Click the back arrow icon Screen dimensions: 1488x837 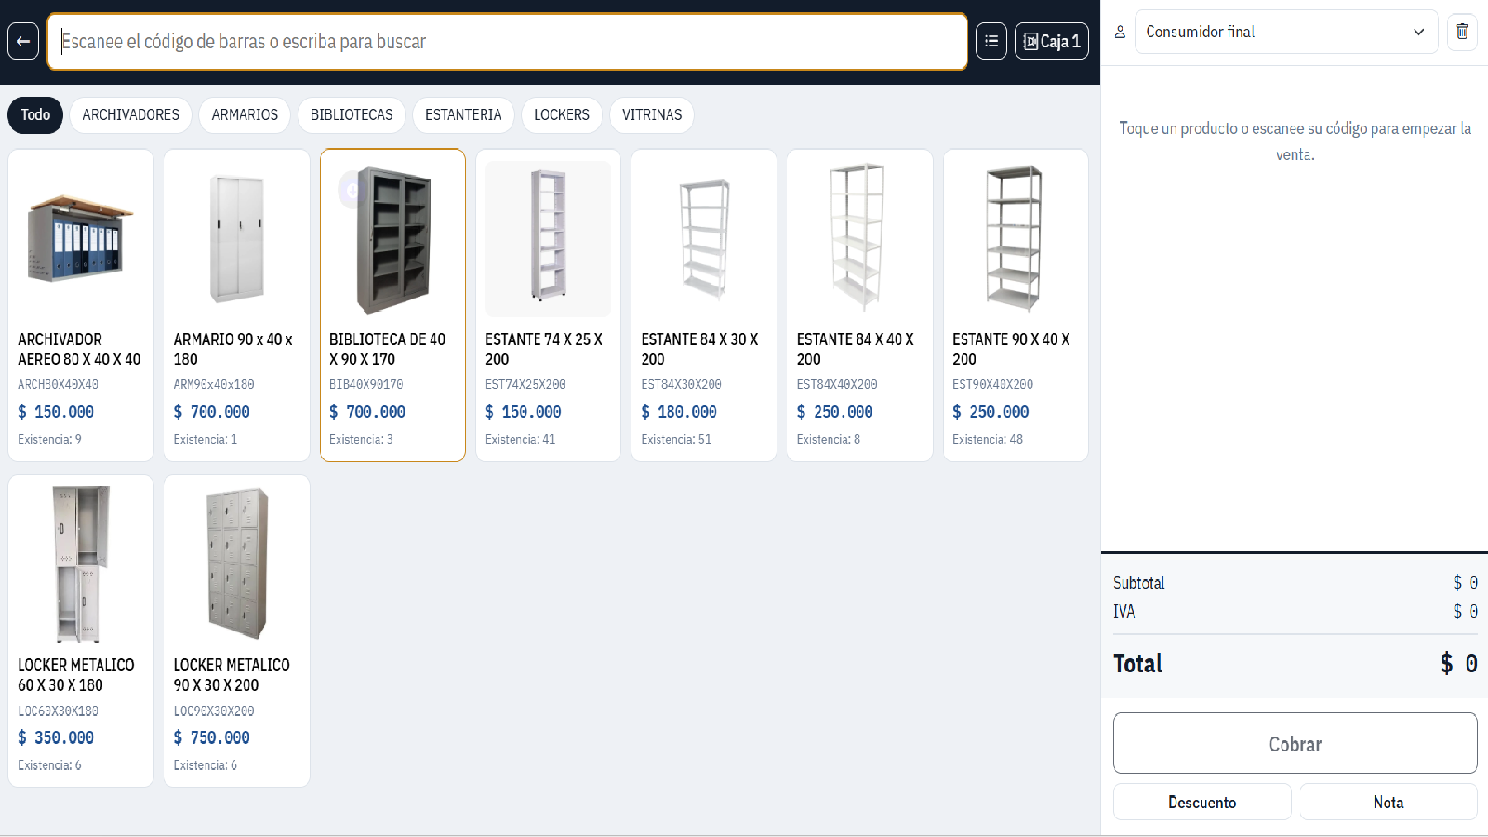point(23,41)
